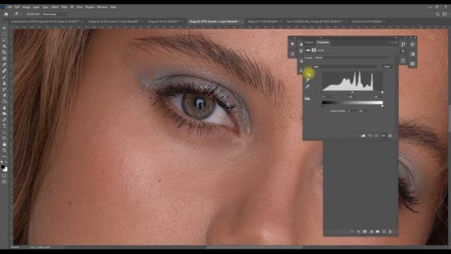The height and width of the screenshot is (254, 451).
Task: Swap foreground and background colors
Action: click(x=6, y=162)
